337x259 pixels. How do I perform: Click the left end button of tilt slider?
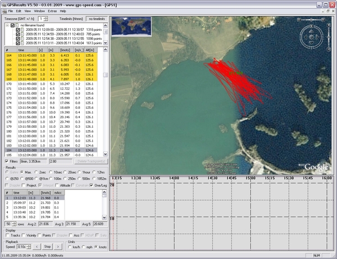[299, 20]
